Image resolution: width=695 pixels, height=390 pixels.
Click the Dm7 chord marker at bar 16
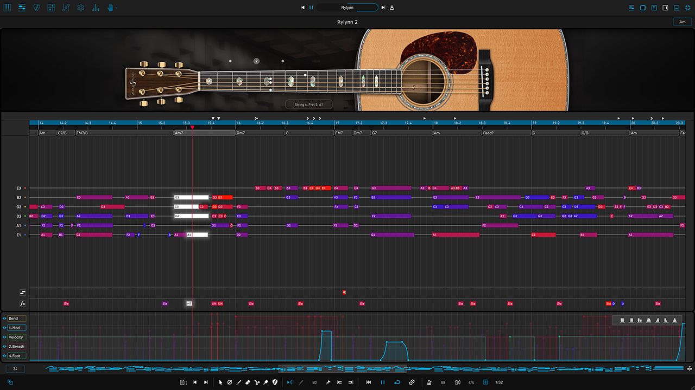(260, 133)
